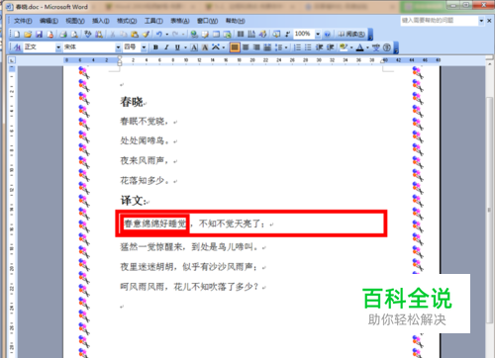Toggle bold formatting
Screen dimensions: 495x358
point(155,47)
